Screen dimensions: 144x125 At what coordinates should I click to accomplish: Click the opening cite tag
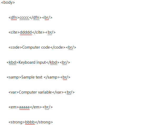[x=14, y=32]
